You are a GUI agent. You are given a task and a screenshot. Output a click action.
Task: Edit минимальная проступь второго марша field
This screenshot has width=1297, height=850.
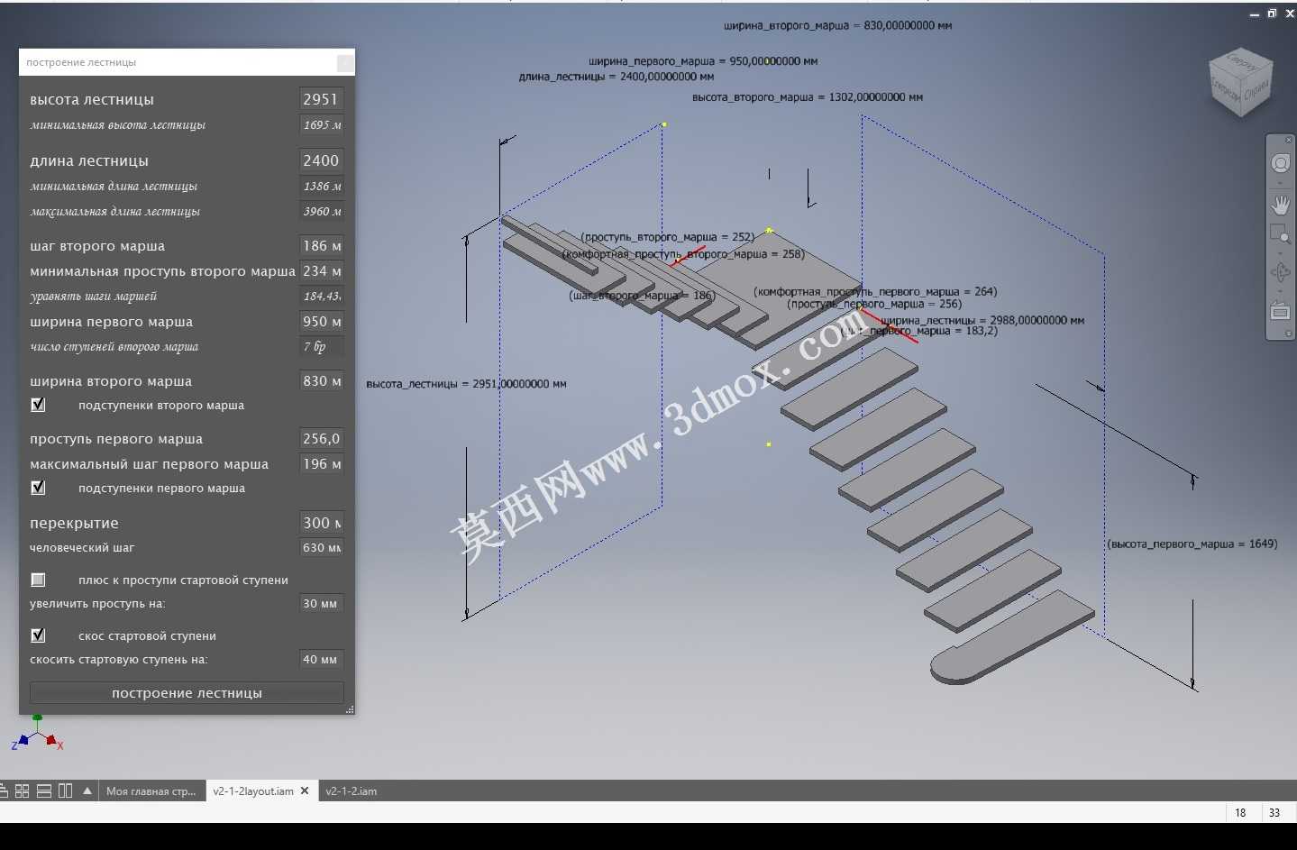[x=321, y=270]
